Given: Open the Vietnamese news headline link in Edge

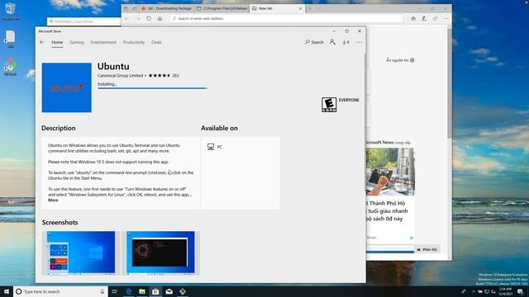Looking at the screenshot, I should point(388,211).
